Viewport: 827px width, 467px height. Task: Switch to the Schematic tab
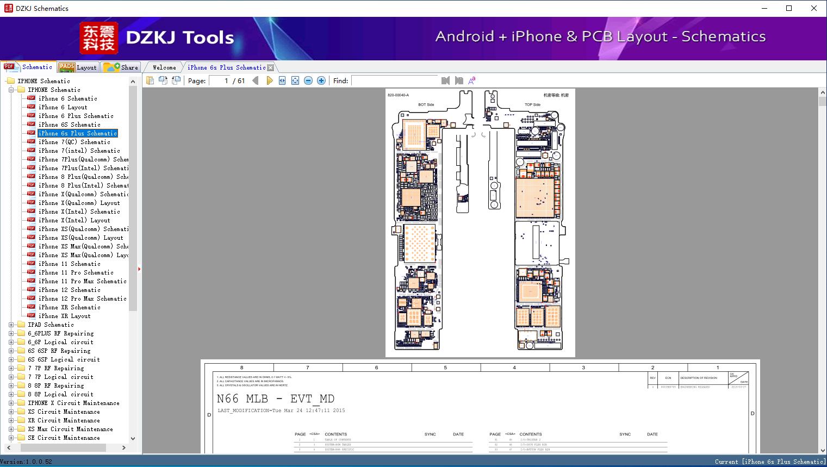coord(28,67)
